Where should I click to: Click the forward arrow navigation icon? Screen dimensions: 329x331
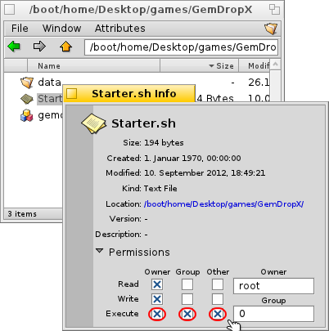click(x=39, y=47)
